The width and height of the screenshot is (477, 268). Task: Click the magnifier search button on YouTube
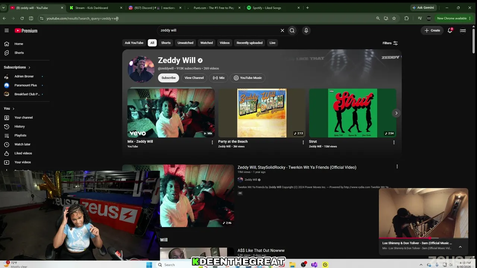click(x=292, y=31)
